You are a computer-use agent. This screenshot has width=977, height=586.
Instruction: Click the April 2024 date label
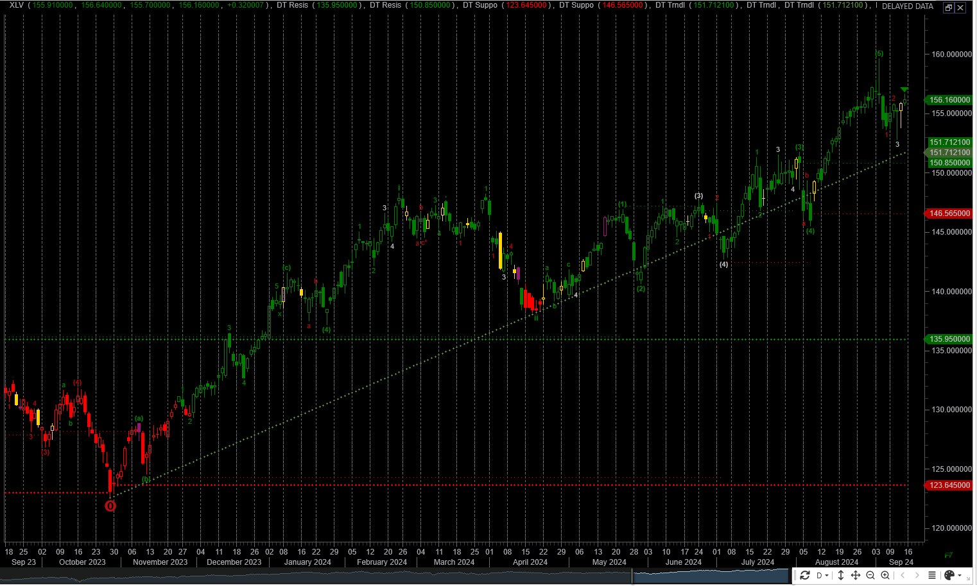point(530,562)
